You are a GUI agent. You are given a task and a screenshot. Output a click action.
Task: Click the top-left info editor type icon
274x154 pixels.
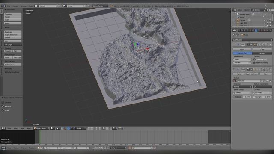(x=3, y=6)
